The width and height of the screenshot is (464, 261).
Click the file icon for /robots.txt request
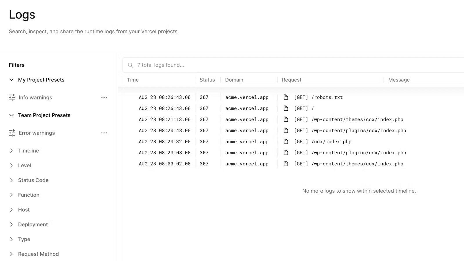[x=286, y=97]
